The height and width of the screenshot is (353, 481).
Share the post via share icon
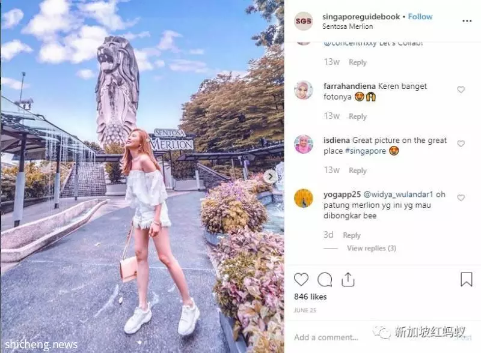point(348,279)
